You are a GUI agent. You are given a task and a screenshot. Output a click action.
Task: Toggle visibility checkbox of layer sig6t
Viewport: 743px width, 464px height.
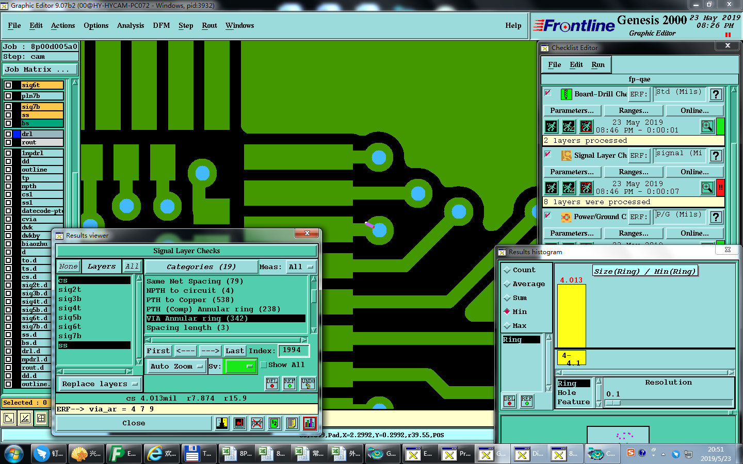pos(8,85)
